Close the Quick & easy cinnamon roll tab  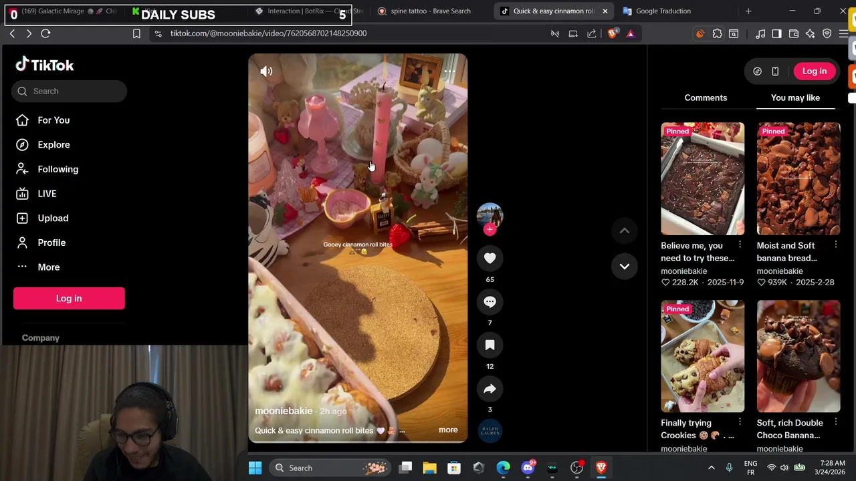coord(605,11)
